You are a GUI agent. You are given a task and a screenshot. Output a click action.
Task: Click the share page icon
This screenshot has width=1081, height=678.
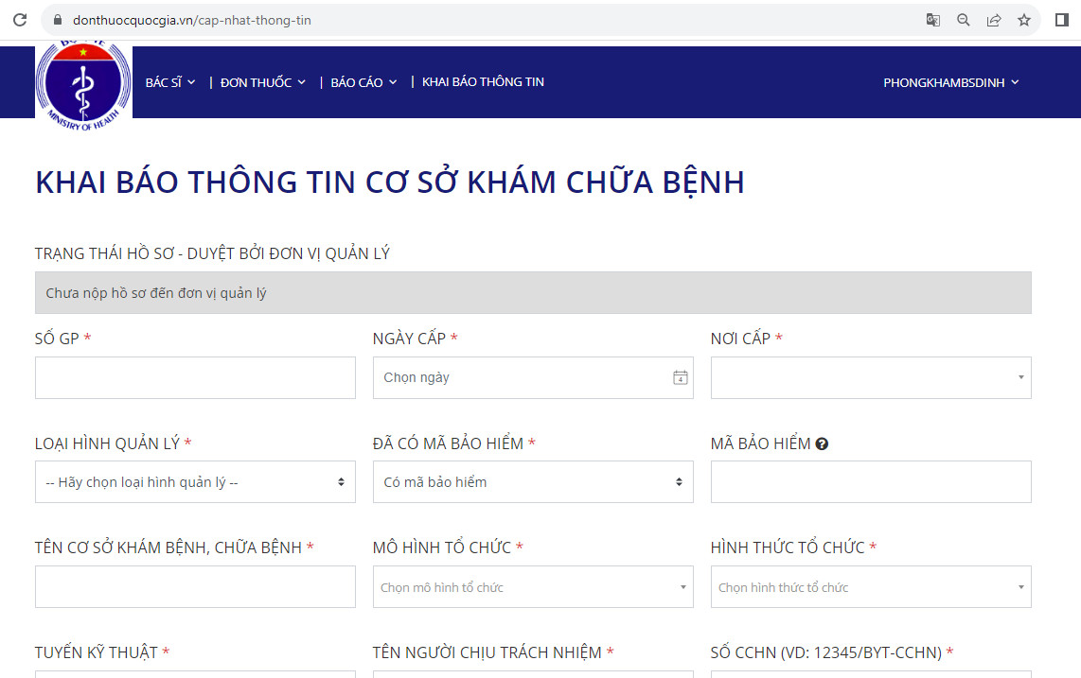tap(993, 20)
